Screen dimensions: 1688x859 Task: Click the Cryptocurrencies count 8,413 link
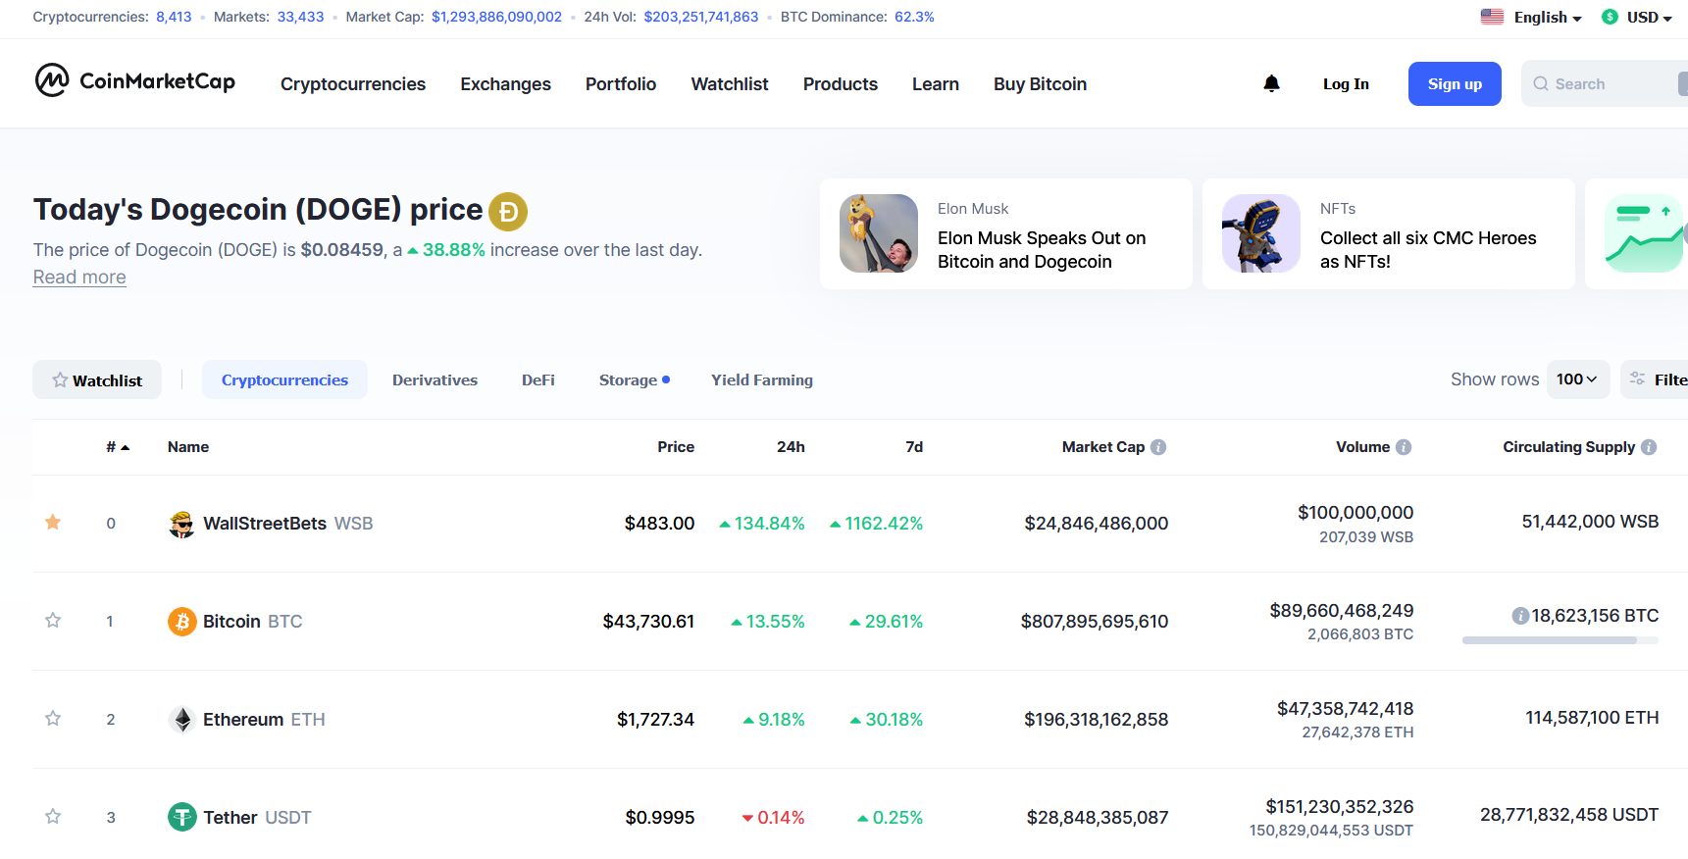pyautogui.click(x=174, y=17)
